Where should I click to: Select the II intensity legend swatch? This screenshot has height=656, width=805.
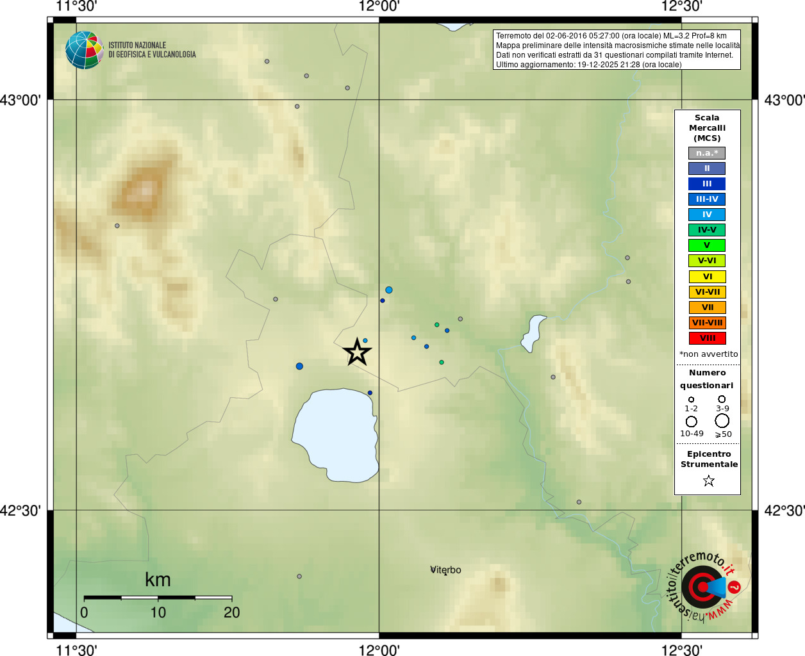click(x=707, y=168)
